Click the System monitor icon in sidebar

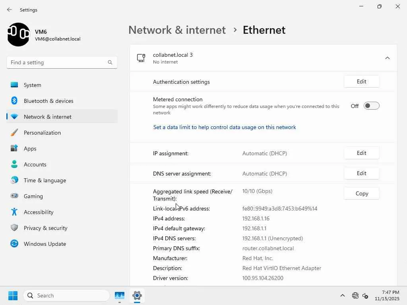point(14,85)
